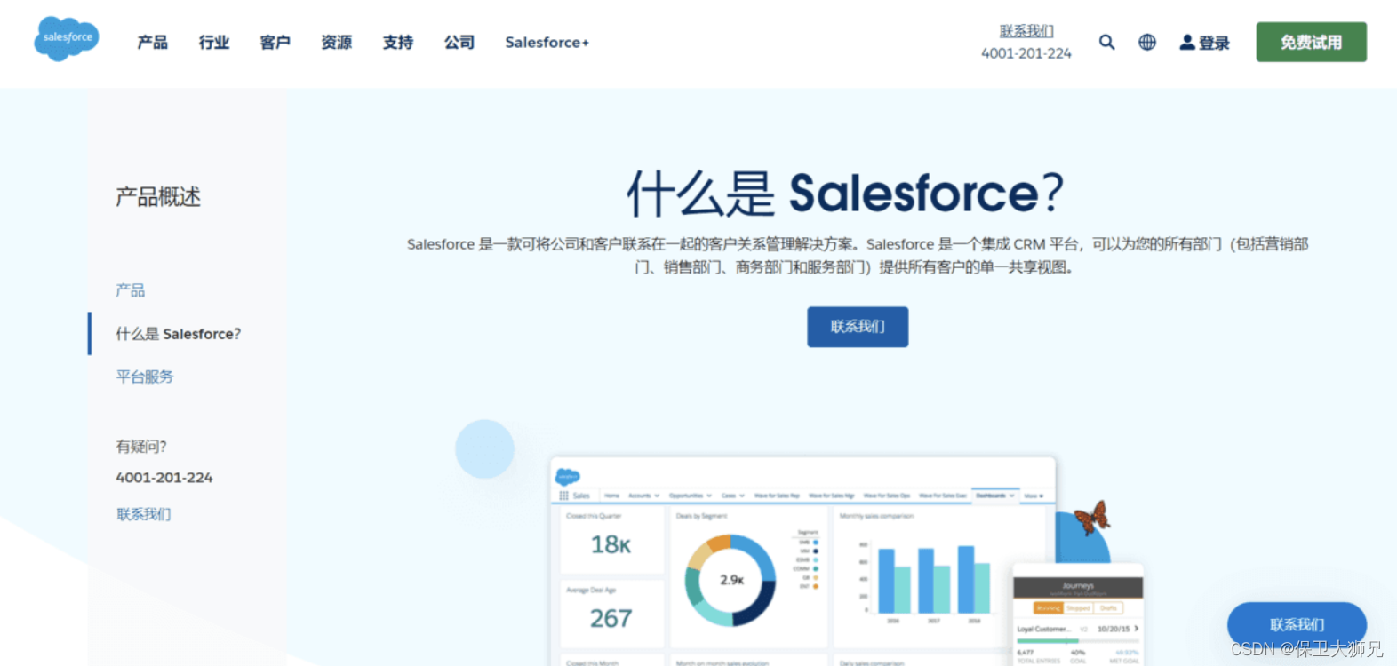Click the 联系我们 link in header

tap(1026, 31)
